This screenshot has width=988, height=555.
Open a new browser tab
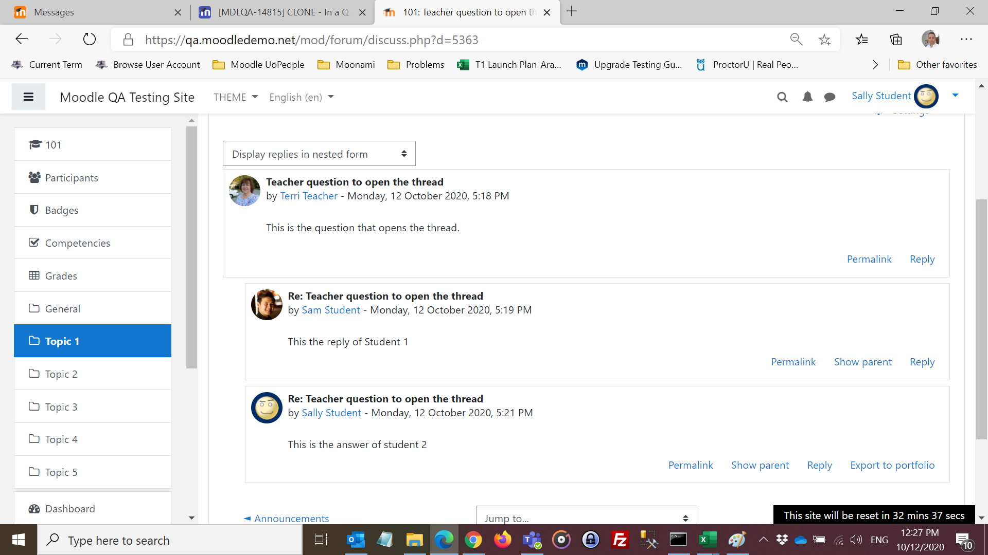572,11
